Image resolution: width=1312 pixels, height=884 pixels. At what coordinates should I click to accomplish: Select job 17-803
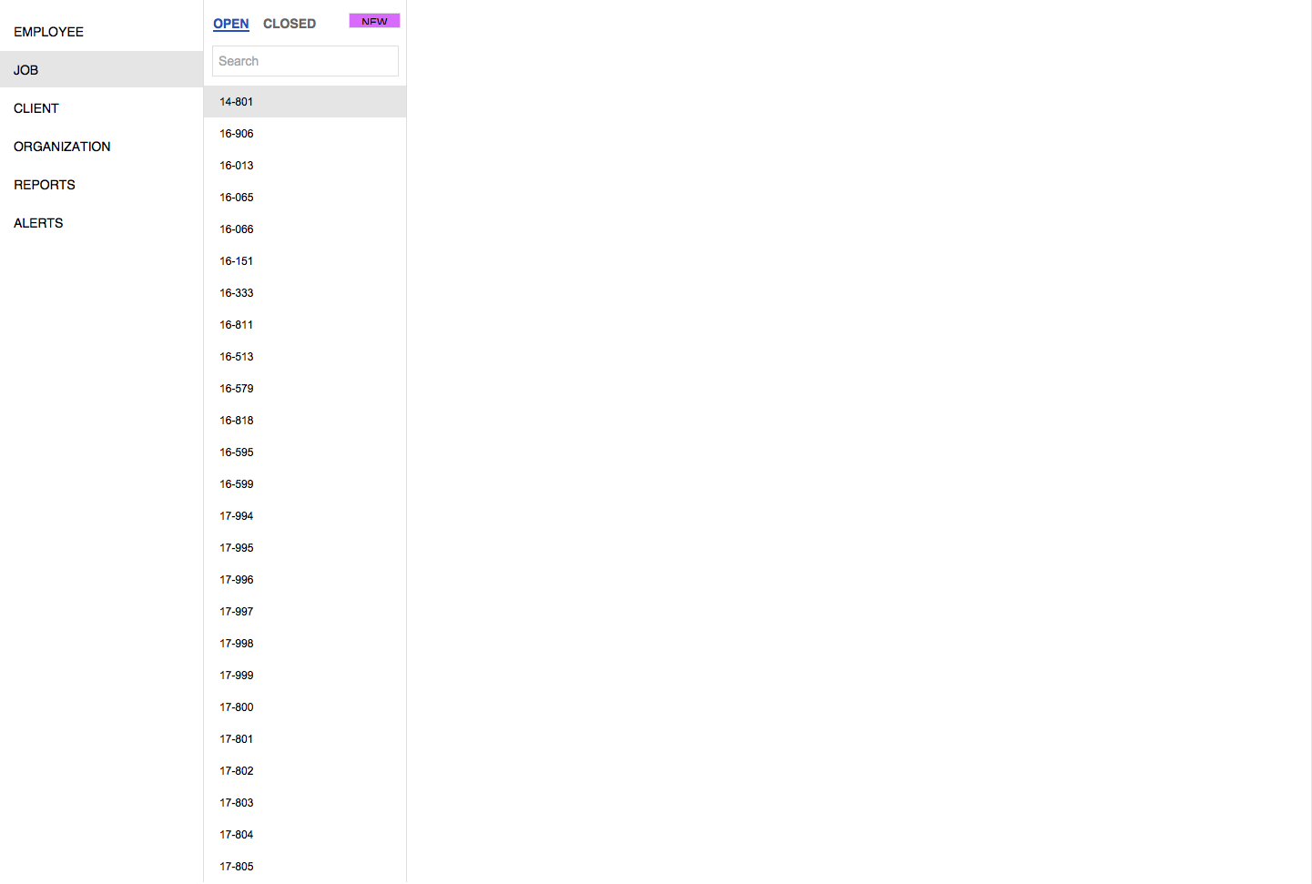[x=305, y=803]
